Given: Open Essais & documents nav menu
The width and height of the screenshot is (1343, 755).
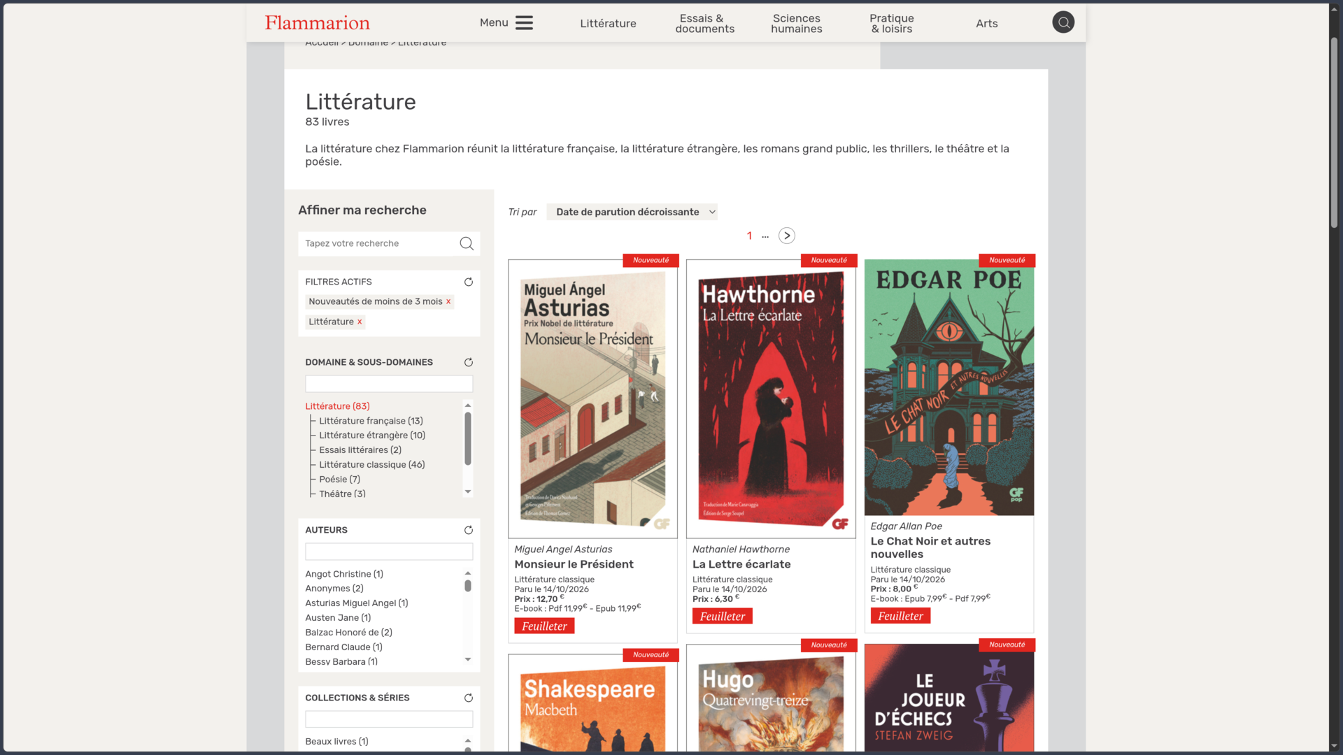Looking at the screenshot, I should pyautogui.click(x=704, y=23).
